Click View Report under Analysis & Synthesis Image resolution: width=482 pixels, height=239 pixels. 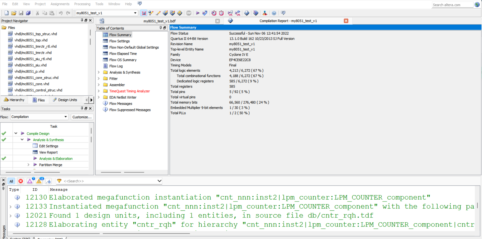click(48, 152)
